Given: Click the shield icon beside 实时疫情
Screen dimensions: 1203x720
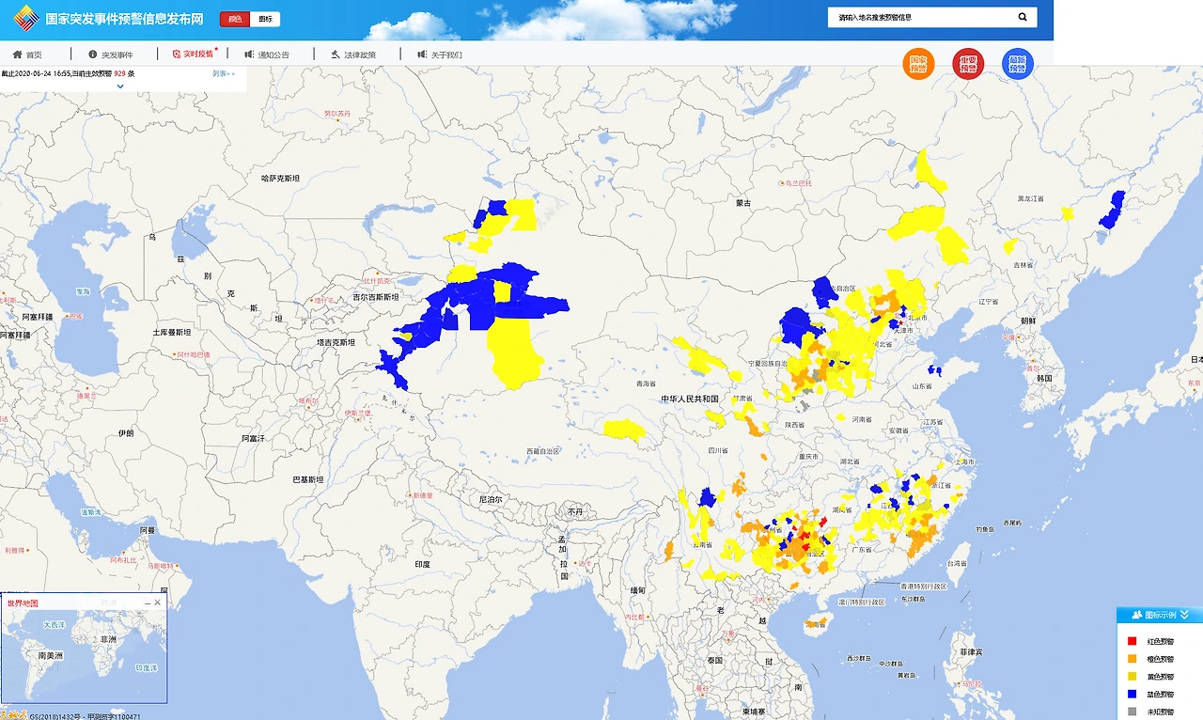Looking at the screenshot, I should [x=176, y=55].
